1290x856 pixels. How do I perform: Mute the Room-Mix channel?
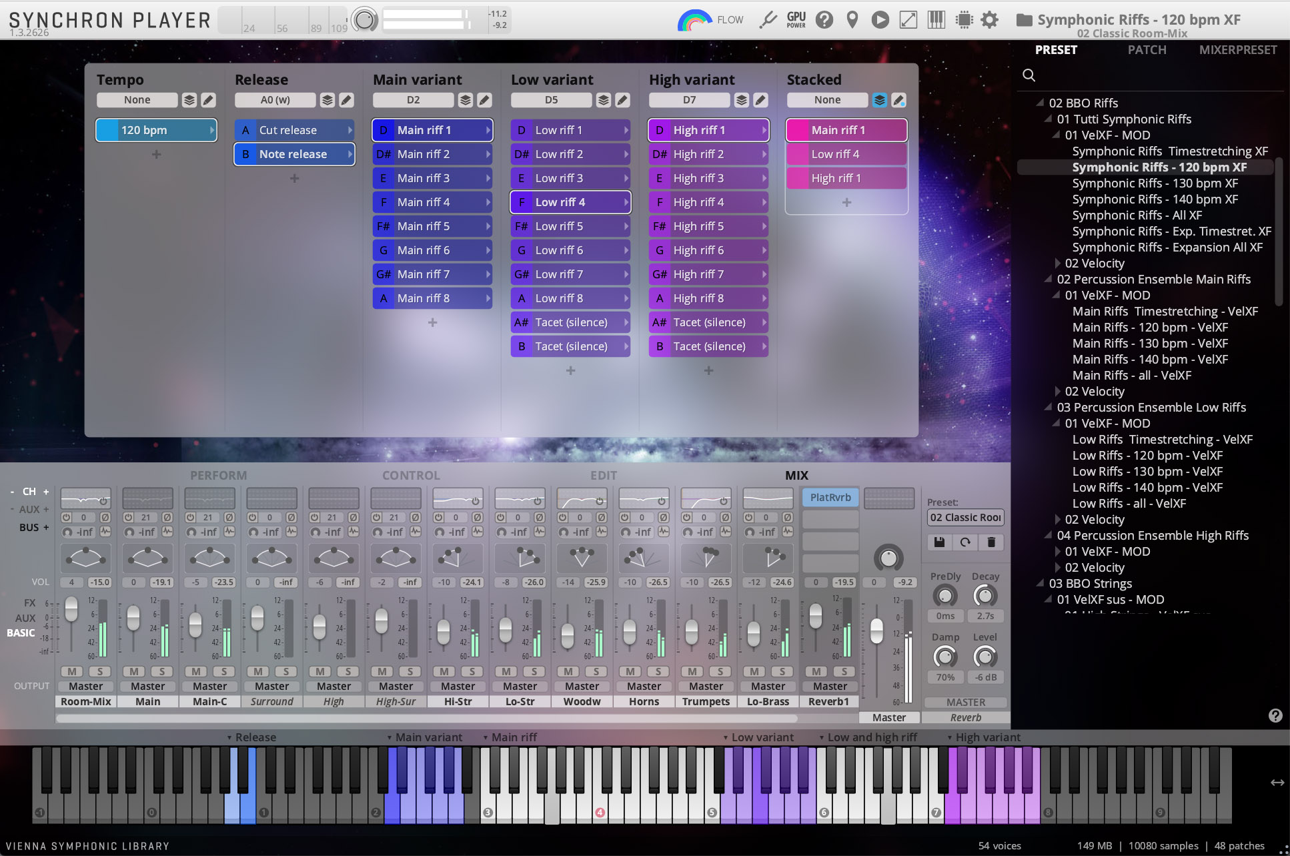(x=72, y=671)
